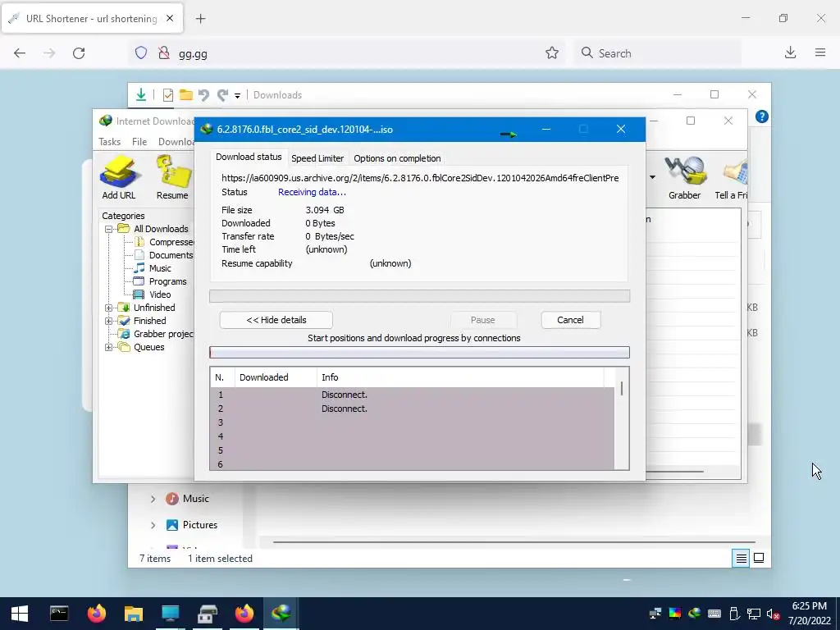The height and width of the screenshot is (630, 840).
Task: Expand the Pictures folder in Downloads window
Action: [x=153, y=525]
